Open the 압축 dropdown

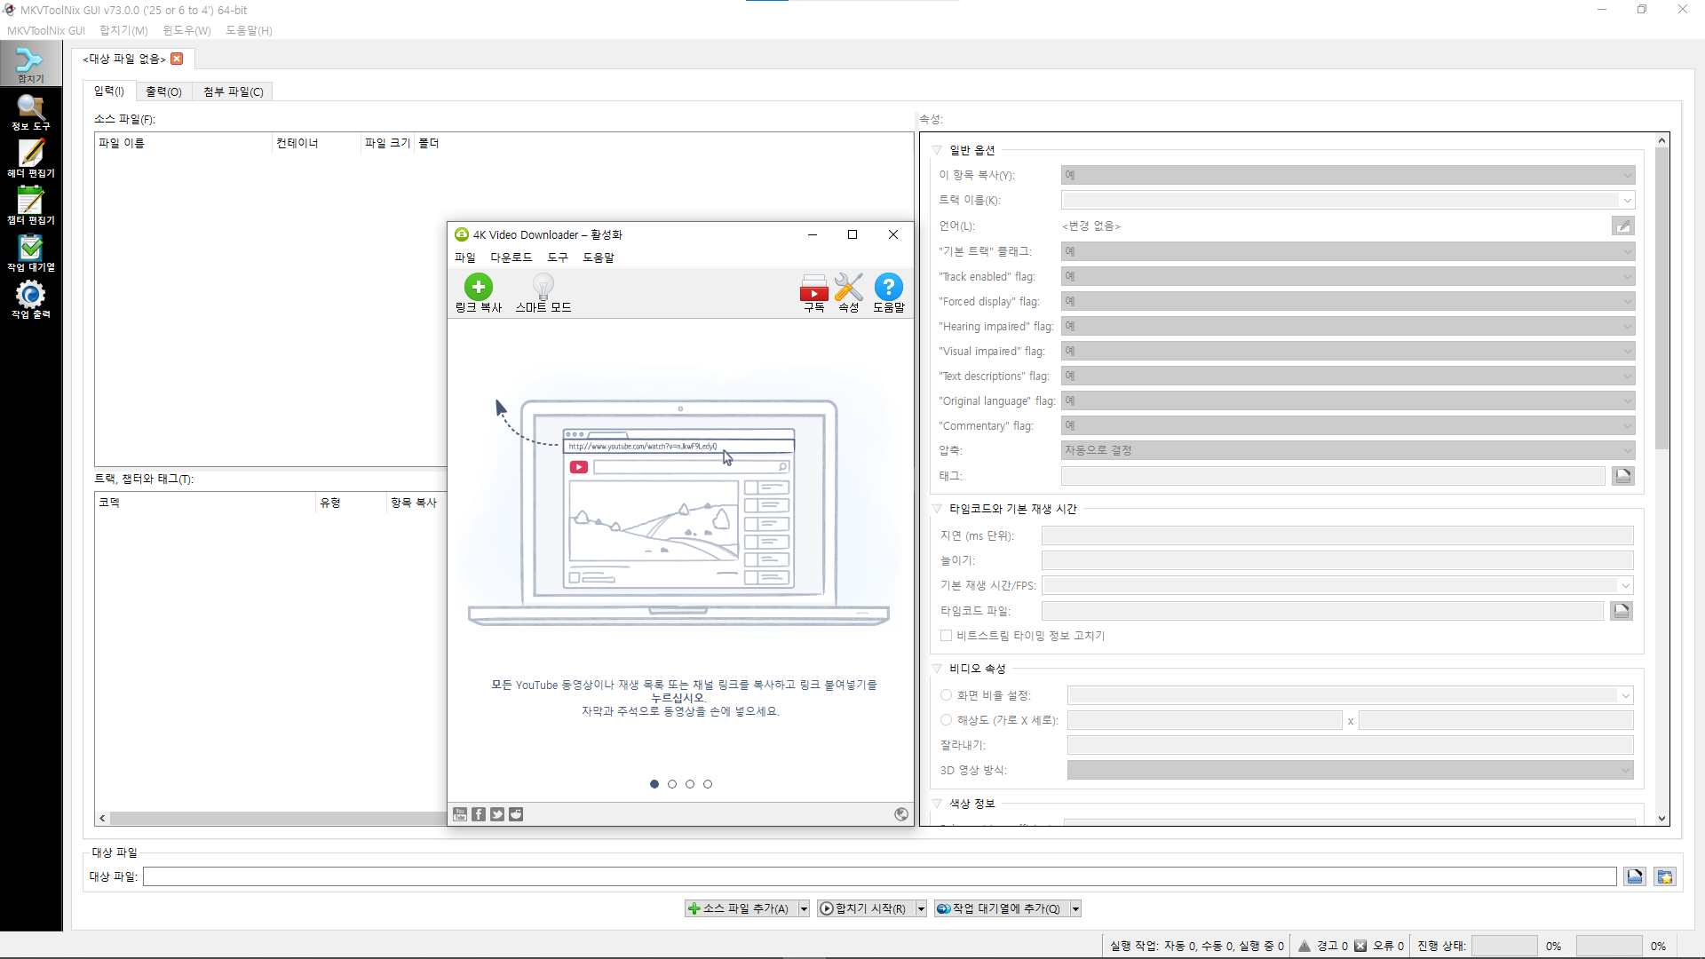click(1347, 451)
